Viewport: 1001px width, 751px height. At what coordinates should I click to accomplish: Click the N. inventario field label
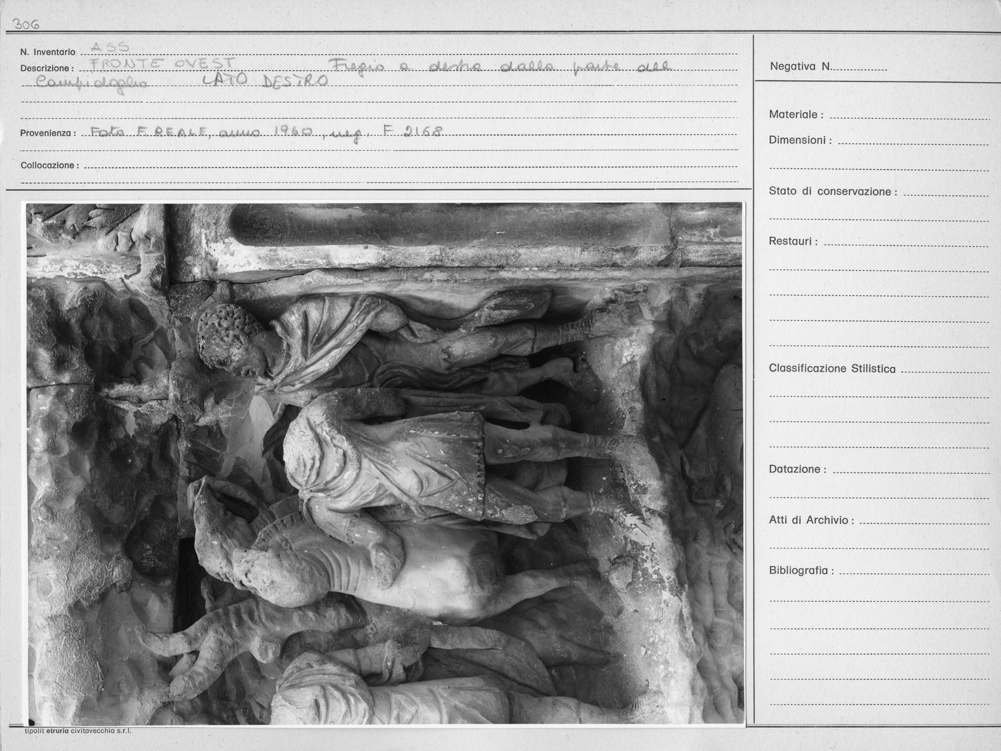tap(48, 52)
